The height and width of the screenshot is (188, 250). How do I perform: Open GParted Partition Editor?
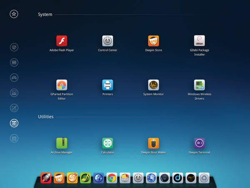[62, 85]
